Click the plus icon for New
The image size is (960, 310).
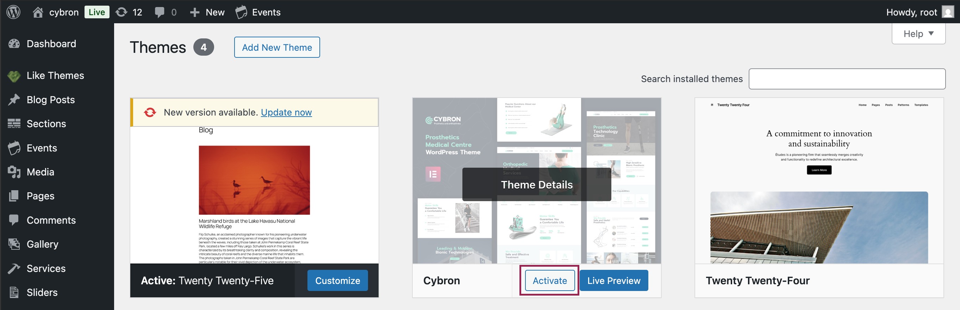[x=194, y=12]
